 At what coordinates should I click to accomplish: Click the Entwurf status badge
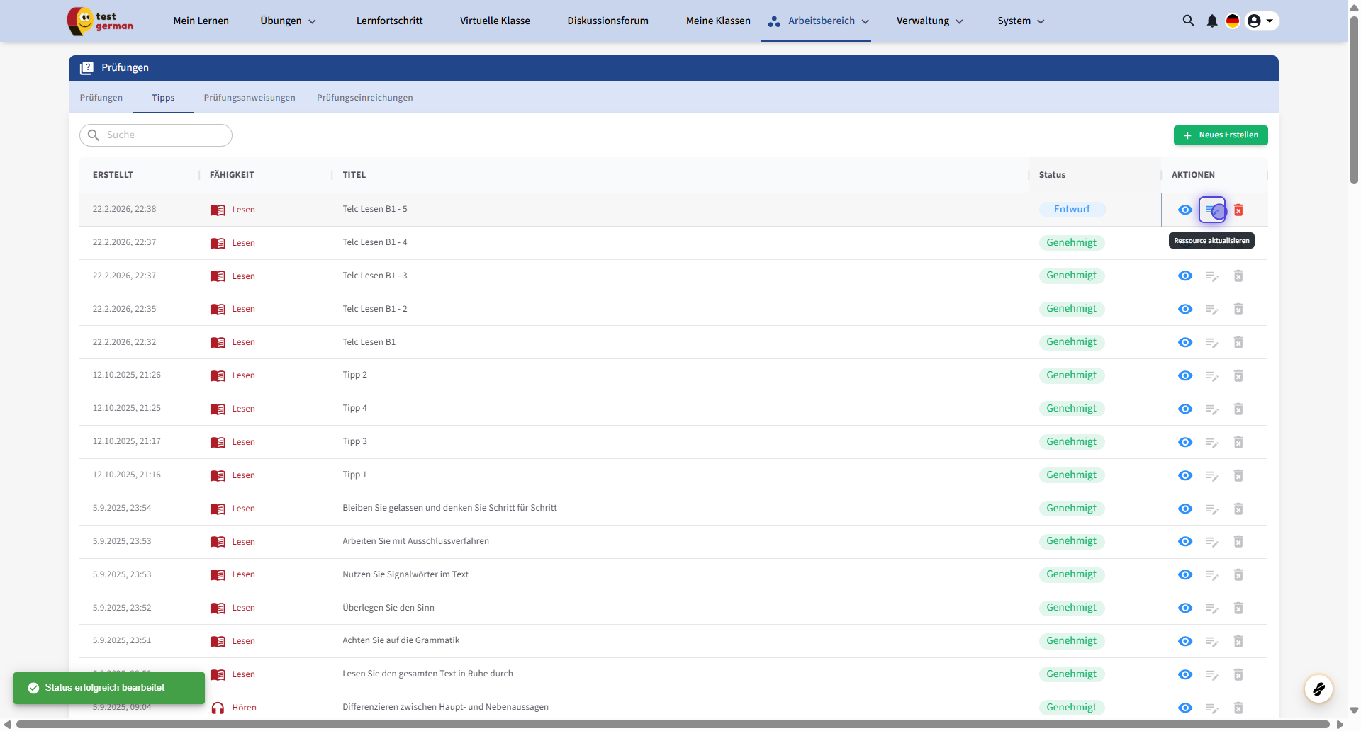tap(1072, 210)
